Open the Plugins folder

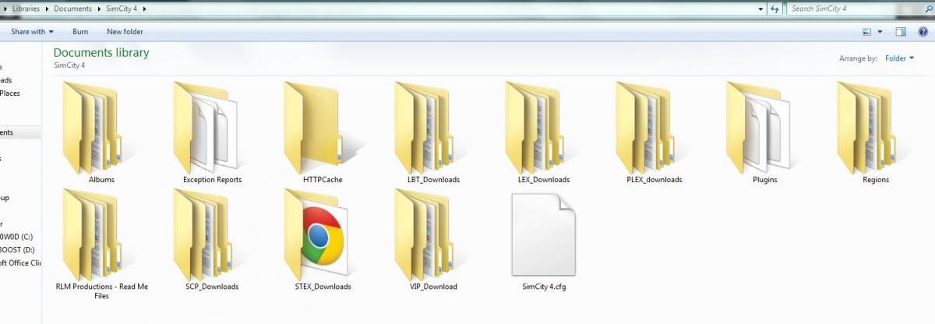[x=759, y=128]
